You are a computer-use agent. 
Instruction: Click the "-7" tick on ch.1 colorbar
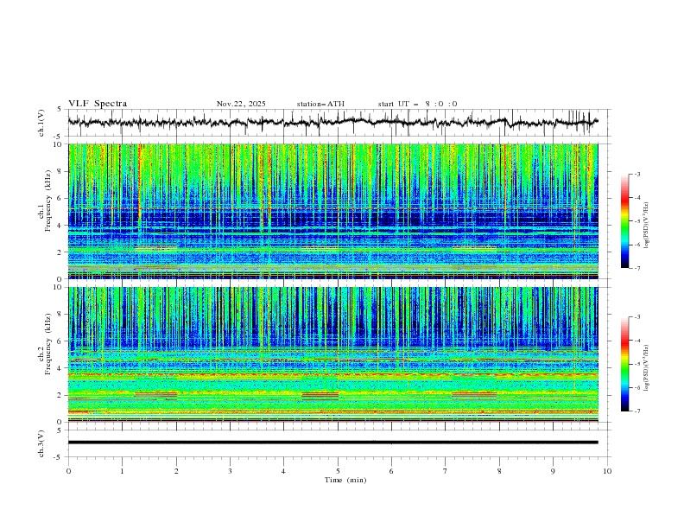pyautogui.click(x=636, y=268)
